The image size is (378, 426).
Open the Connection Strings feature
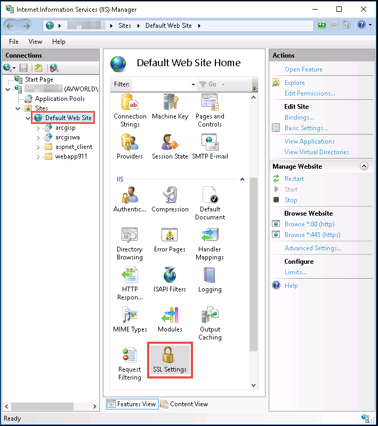[x=130, y=111]
